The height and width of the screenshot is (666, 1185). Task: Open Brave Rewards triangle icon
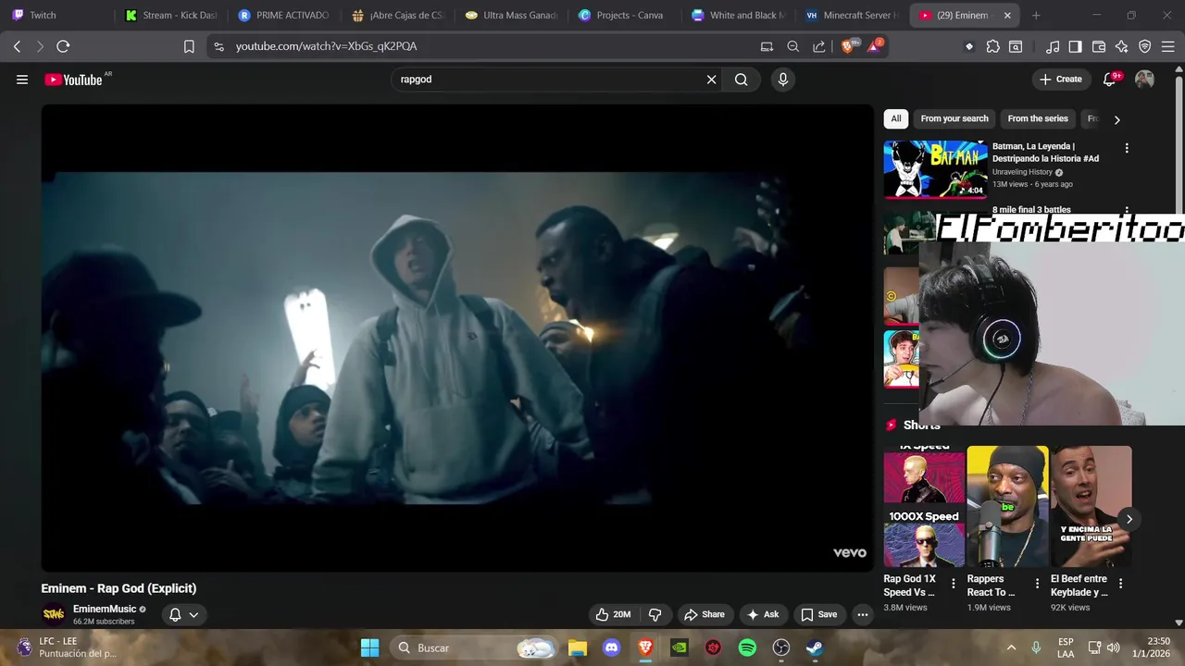[x=874, y=46]
